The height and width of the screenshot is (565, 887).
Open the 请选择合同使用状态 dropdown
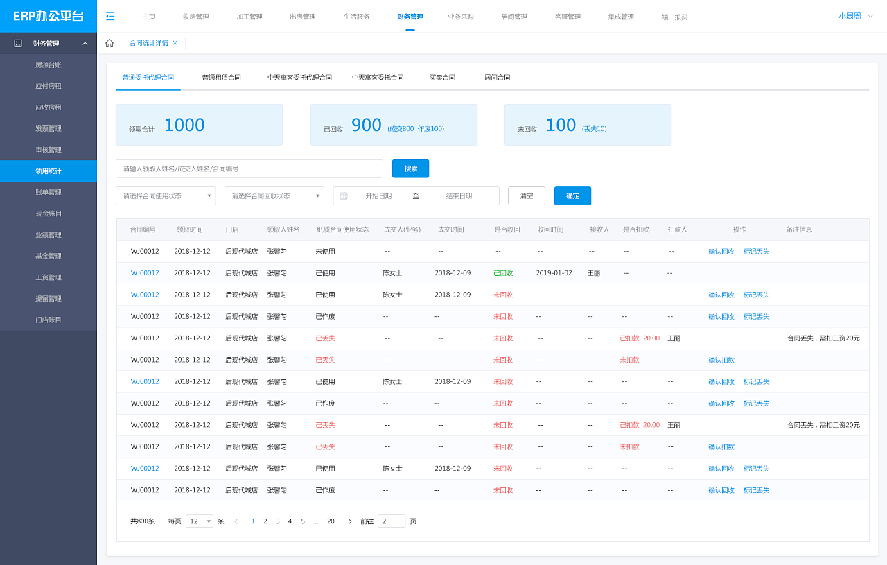click(x=166, y=196)
